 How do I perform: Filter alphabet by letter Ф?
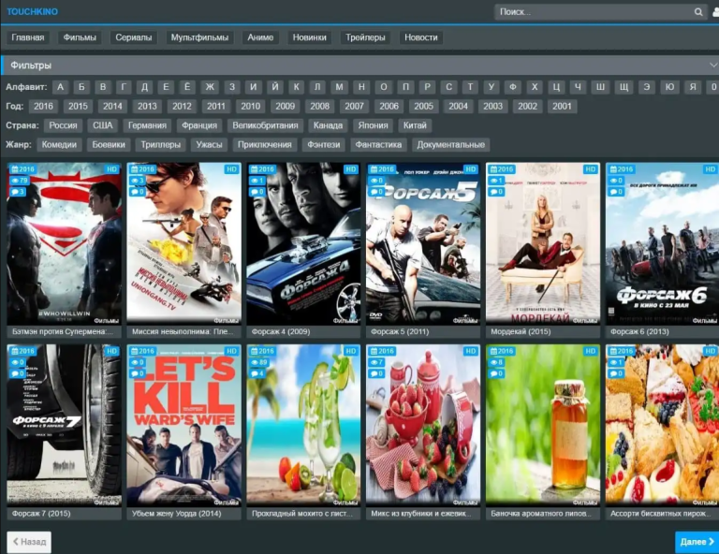coord(513,87)
